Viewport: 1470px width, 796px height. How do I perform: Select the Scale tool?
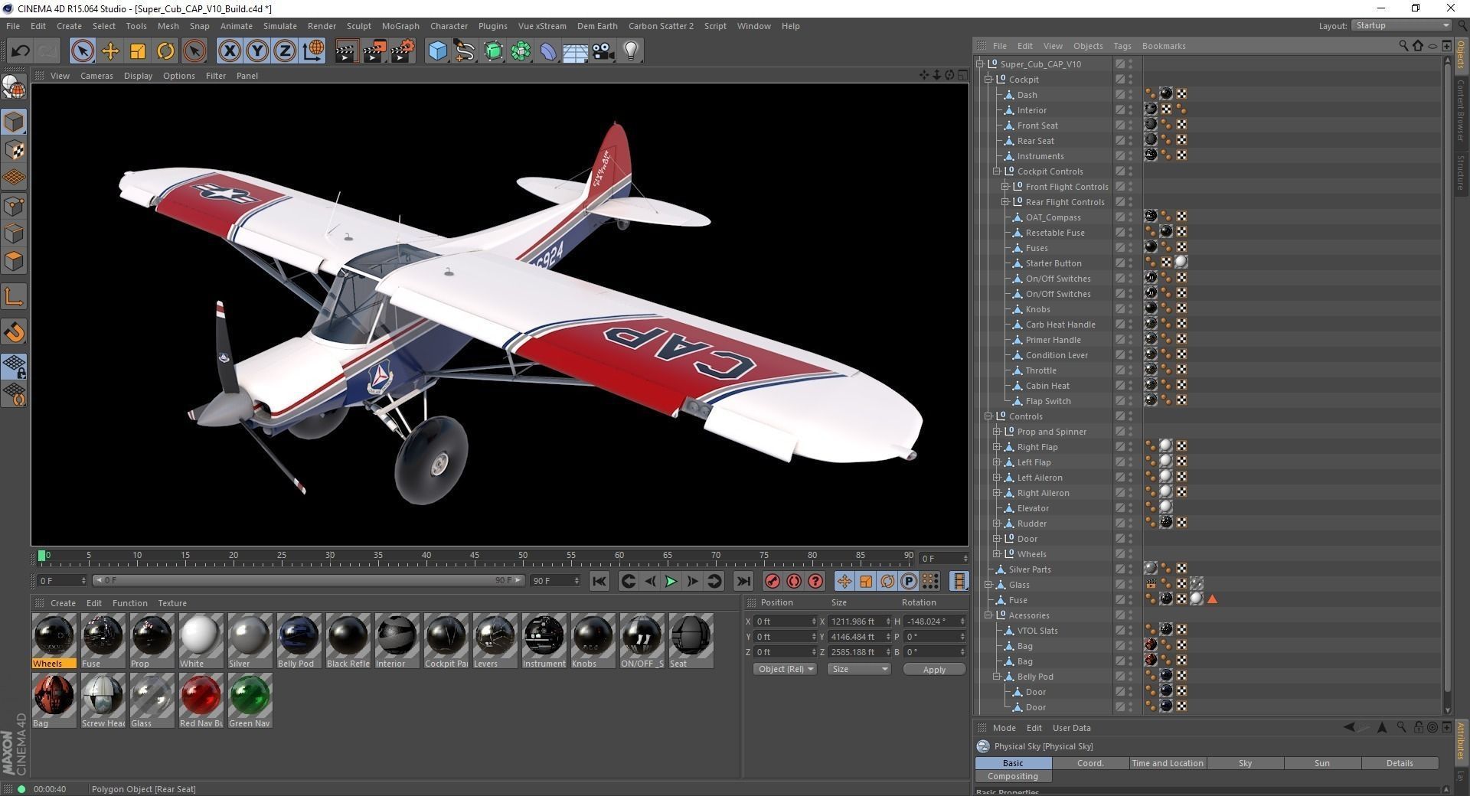(x=138, y=51)
